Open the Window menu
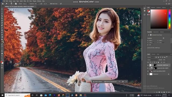This screenshot has height=97, width=172. click(x=39, y=1)
